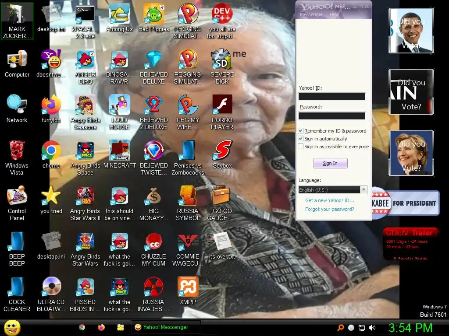The height and width of the screenshot is (336, 449).
Task: Click the 3:54 PM taskbar clock
Action: [x=410, y=328]
